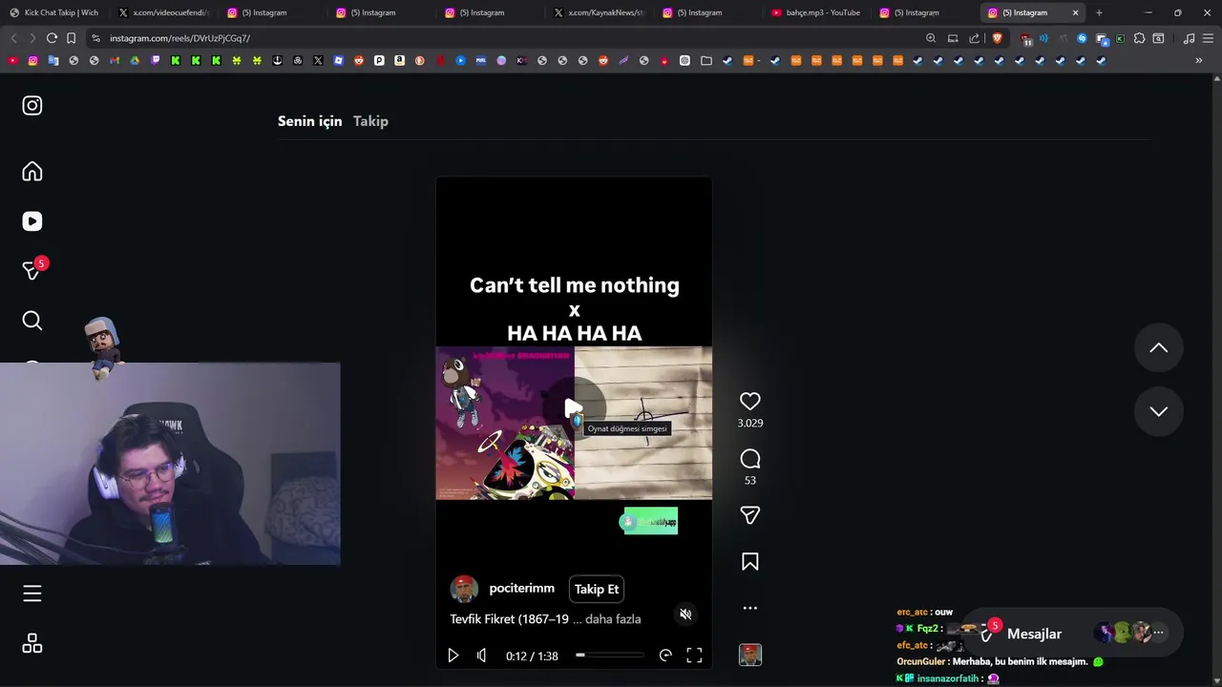Reload the page in the browser toolbar
The height and width of the screenshot is (687, 1222).
[x=52, y=38]
